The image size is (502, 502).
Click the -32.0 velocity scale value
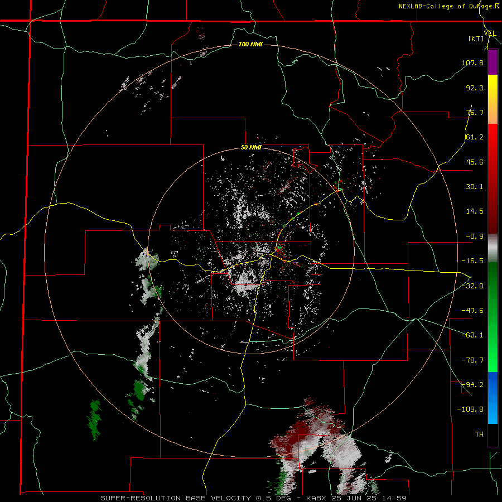(x=472, y=286)
